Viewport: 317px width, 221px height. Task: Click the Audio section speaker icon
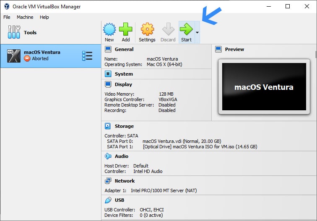tap(108, 156)
